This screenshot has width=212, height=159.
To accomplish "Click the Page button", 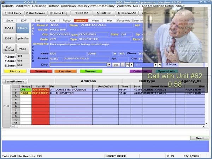I will [23, 49].
